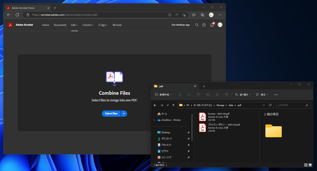Switch Explorer to details view
Screen dimensions: 317x171
(306, 165)
